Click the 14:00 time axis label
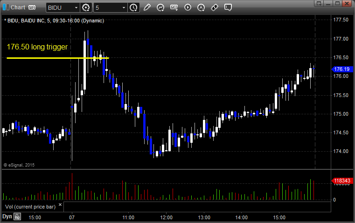This screenshot has width=355, height=223. click(242, 217)
